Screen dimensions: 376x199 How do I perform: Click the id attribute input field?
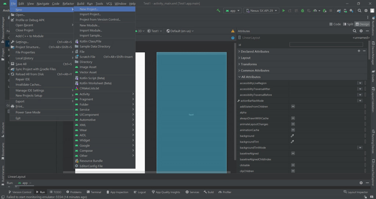tap(326, 45)
